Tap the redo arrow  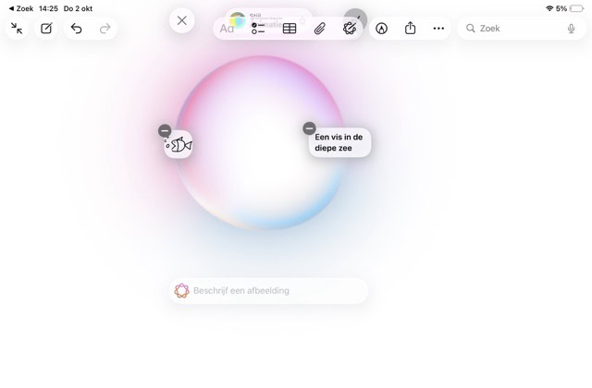[x=105, y=29]
